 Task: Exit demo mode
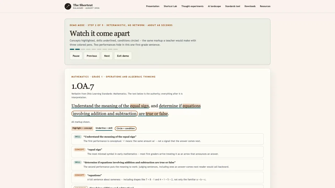(123, 56)
